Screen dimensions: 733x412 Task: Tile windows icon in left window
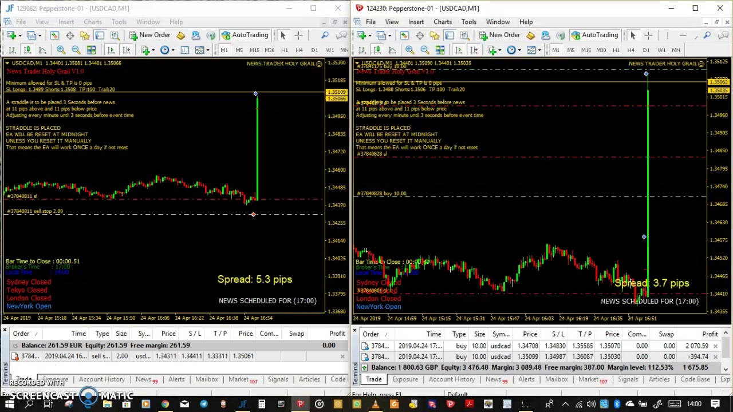tap(91, 50)
